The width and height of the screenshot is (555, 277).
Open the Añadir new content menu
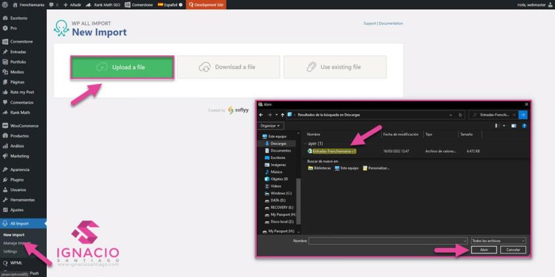(x=72, y=5)
